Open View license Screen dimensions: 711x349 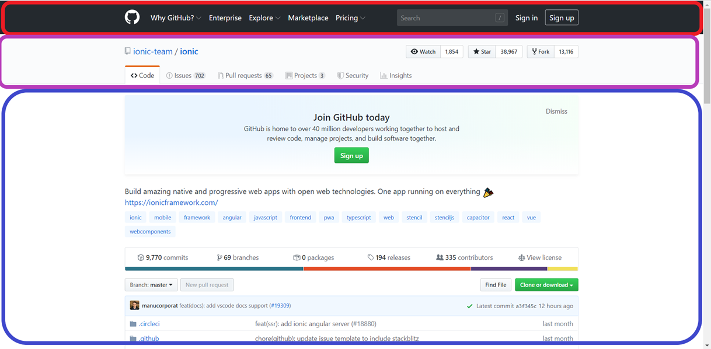coord(540,257)
